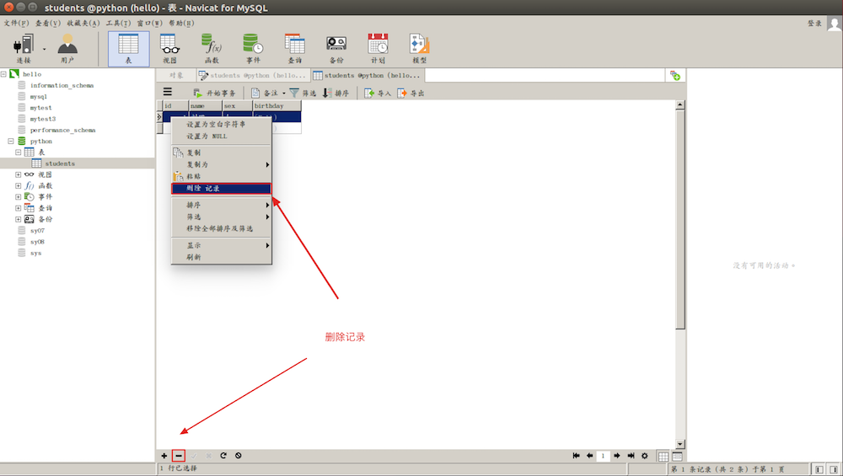Click the 函数 (Function) toolbar icon
Image resolution: width=843 pixels, height=476 pixels.
pos(211,48)
